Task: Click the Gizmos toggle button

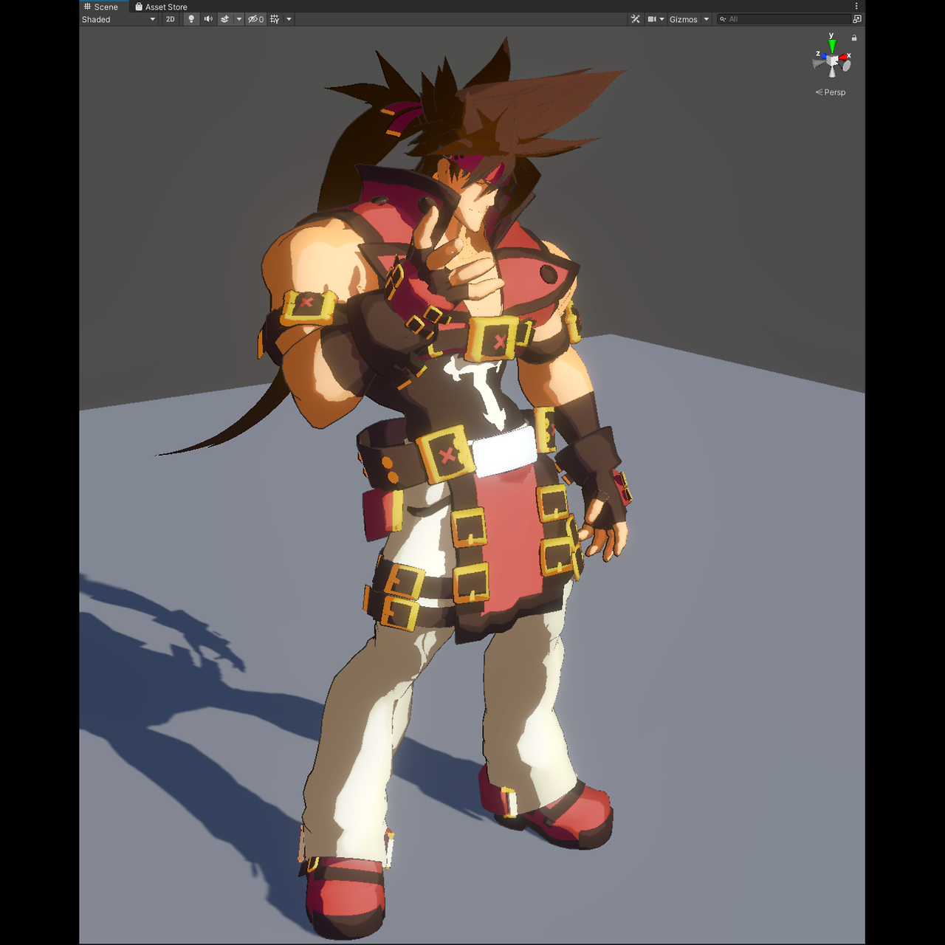Action: coord(684,19)
